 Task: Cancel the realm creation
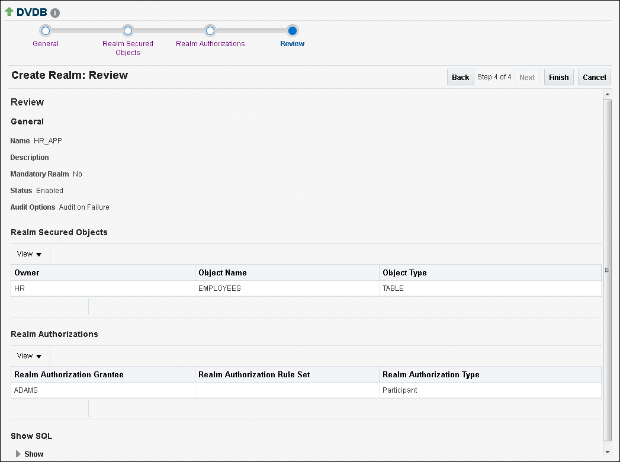tap(594, 77)
